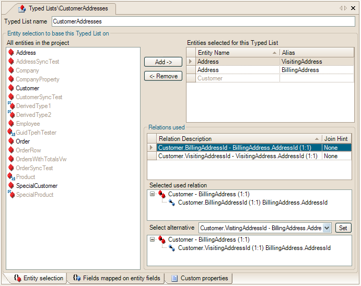361x286 pixels.
Task: Select the VisitingAddress alias row
Action: tap(317, 62)
